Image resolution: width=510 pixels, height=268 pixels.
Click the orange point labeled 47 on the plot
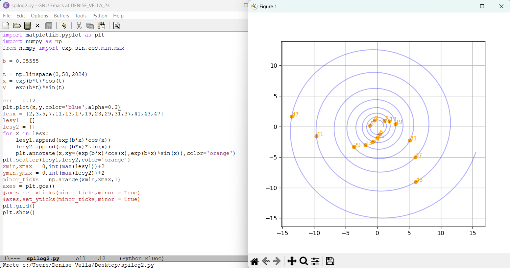point(292,116)
